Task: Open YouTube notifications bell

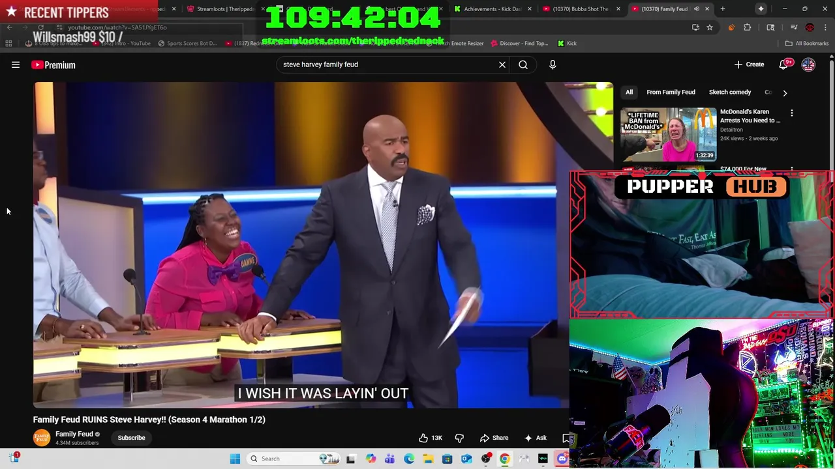Action: pos(785,64)
